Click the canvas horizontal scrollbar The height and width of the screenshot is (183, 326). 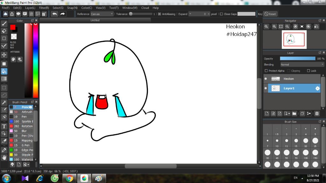coord(151,166)
